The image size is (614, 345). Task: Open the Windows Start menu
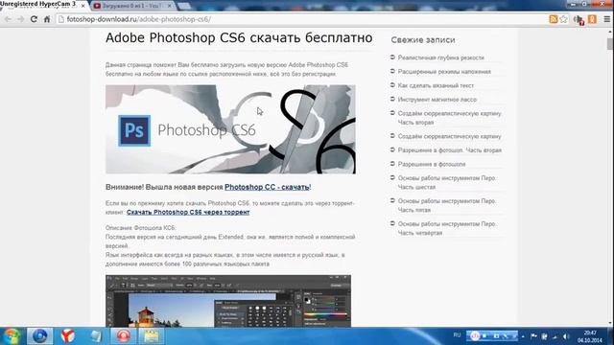tap(12, 336)
